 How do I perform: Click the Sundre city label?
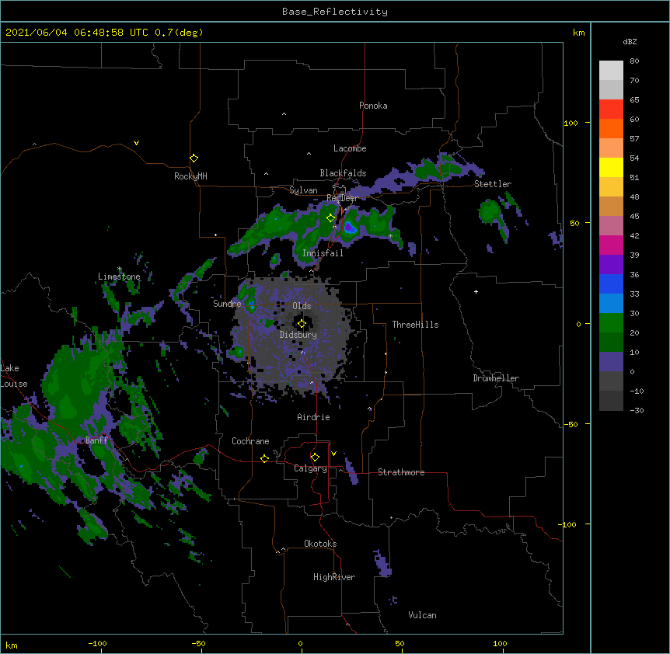click(227, 304)
